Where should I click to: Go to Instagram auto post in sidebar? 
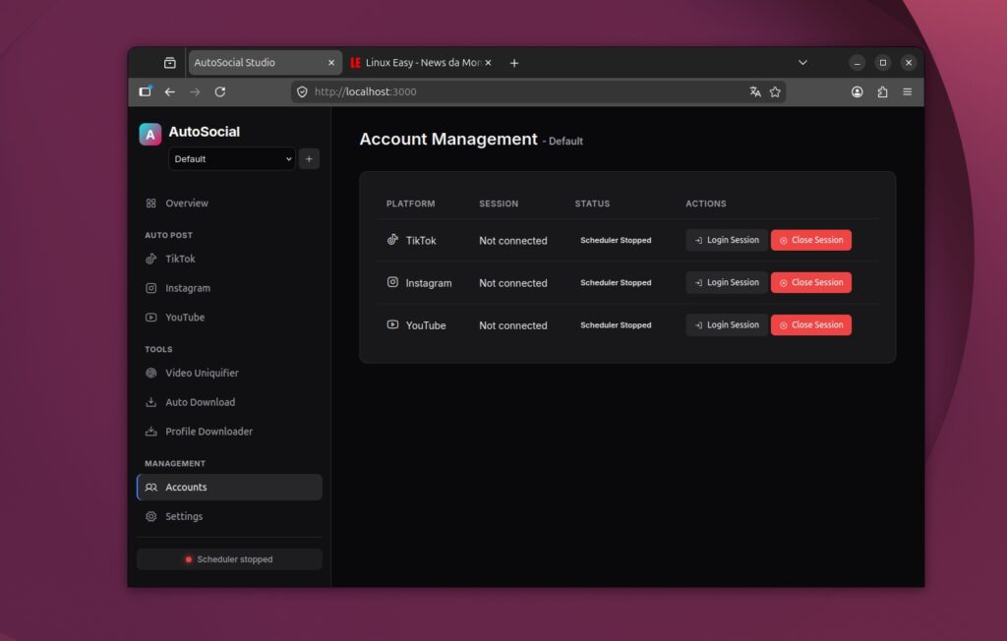point(229,288)
